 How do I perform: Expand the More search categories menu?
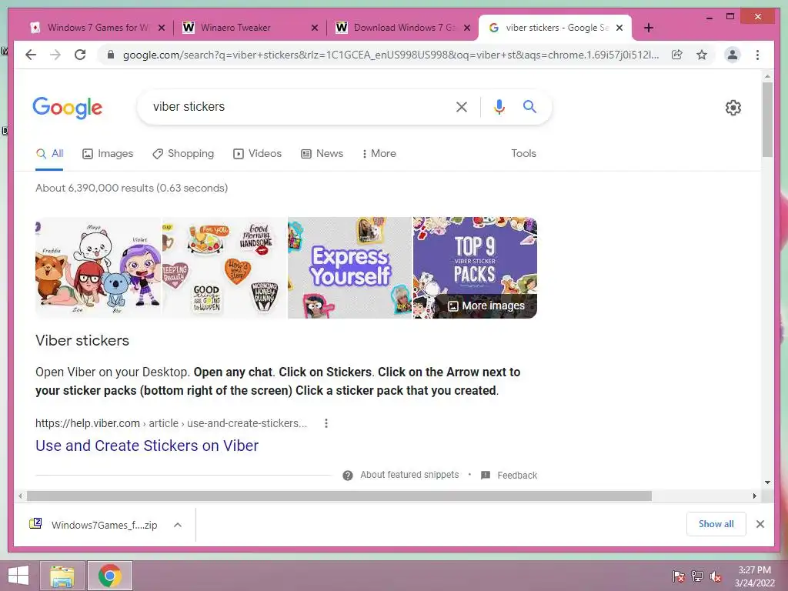pyautogui.click(x=379, y=154)
